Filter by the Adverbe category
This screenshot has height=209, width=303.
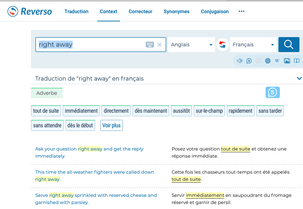pos(47,93)
